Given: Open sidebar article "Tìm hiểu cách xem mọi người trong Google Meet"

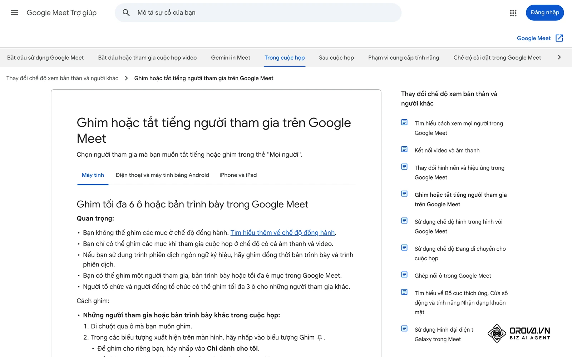Looking at the screenshot, I should (x=459, y=128).
